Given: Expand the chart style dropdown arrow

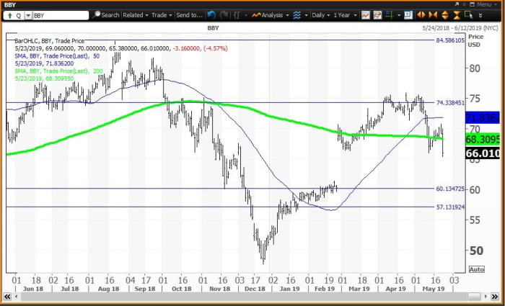Looking at the screenshot, I should [x=246, y=15].
